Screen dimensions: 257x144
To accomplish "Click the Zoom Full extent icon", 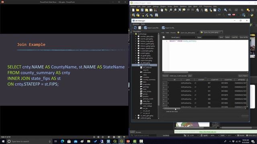I will [179, 10].
